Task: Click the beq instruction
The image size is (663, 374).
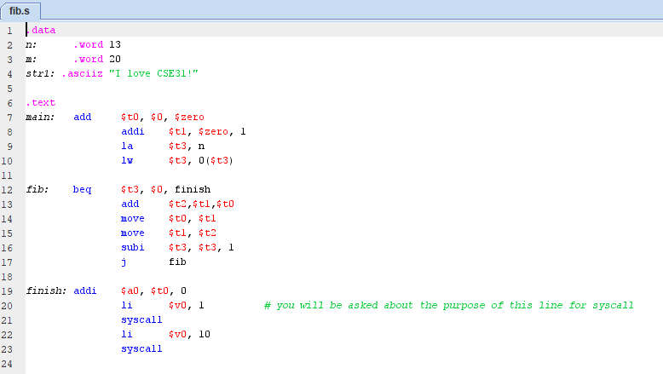Action: (x=82, y=190)
